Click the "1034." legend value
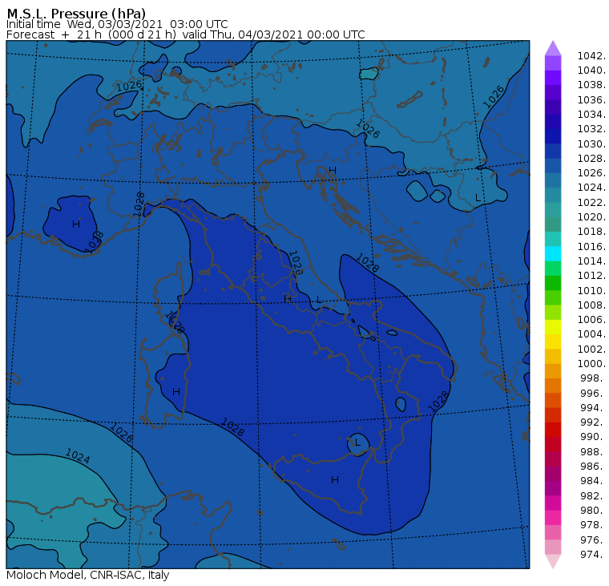Viewport: 609px width, 586px height. point(591,115)
